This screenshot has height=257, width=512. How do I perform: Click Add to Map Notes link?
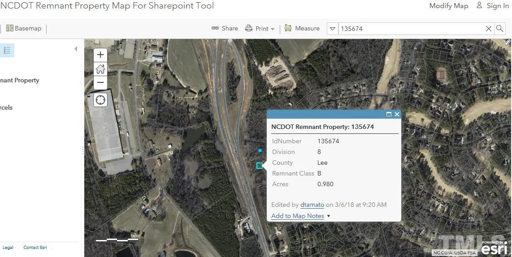[297, 216]
